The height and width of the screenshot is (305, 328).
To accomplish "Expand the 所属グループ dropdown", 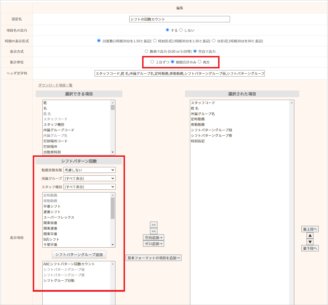I will [x=89, y=178].
